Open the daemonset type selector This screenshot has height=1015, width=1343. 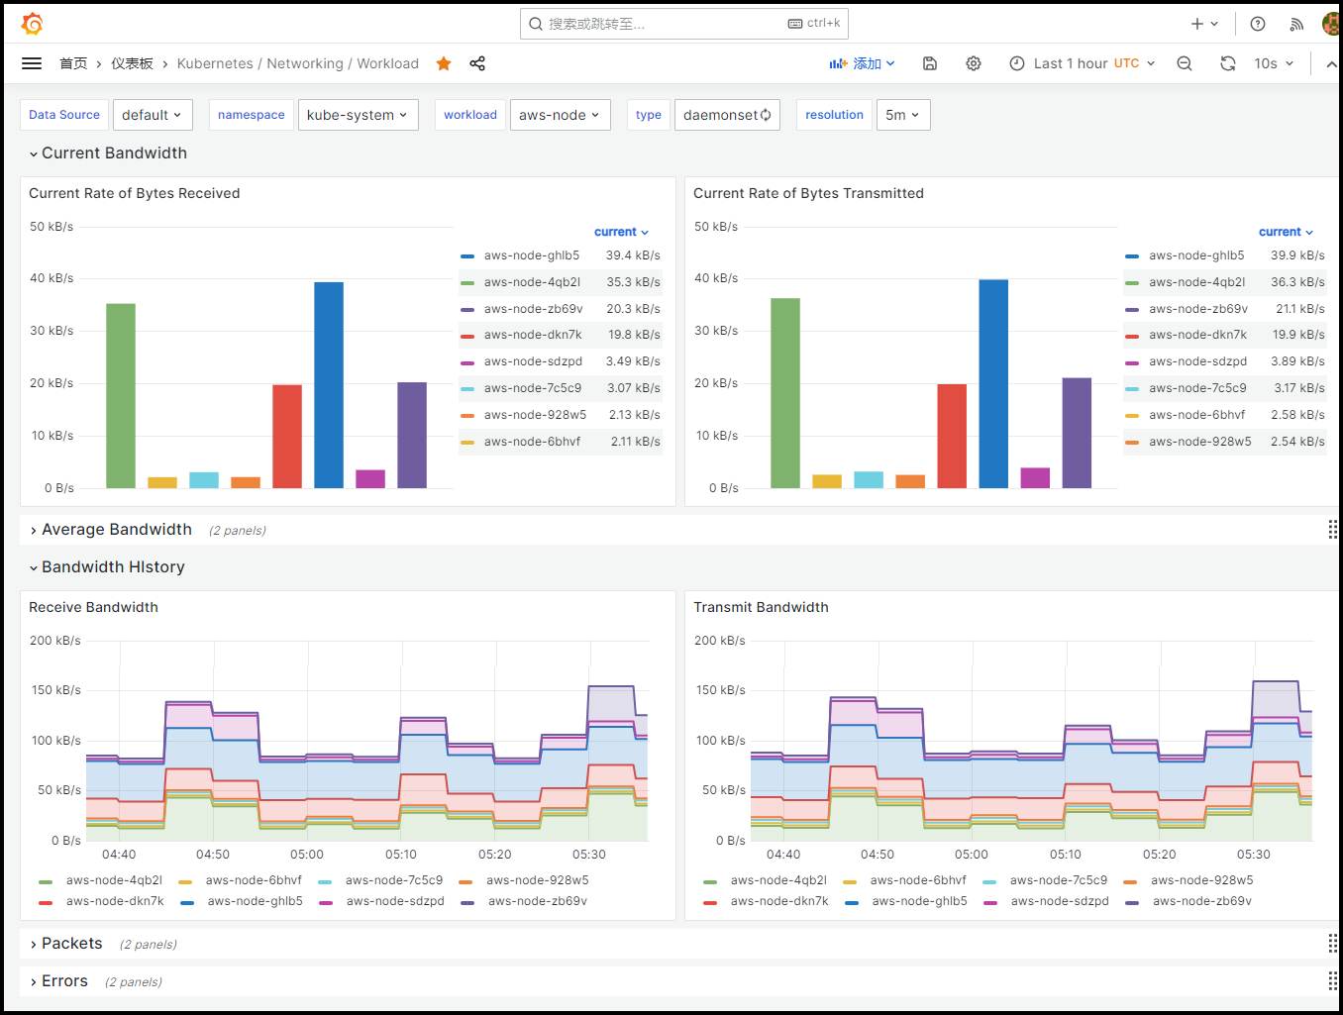727,115
